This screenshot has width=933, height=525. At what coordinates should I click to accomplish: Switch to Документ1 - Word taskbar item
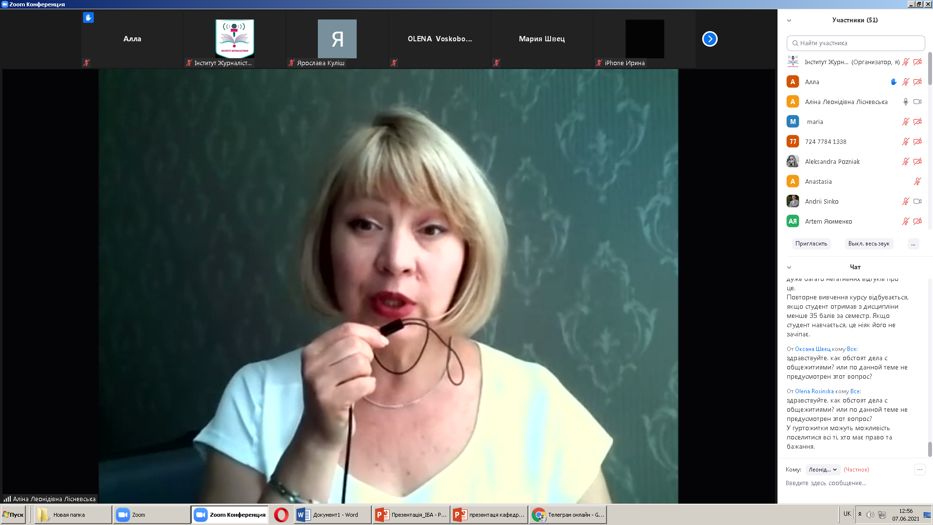pyautogui.click(x=332, y=515)
